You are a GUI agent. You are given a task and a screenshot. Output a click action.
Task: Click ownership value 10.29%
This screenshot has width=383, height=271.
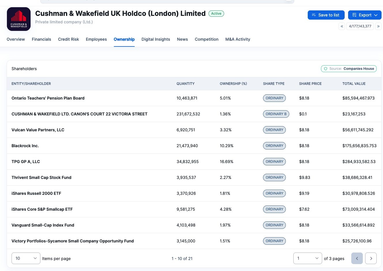point(226,146)
